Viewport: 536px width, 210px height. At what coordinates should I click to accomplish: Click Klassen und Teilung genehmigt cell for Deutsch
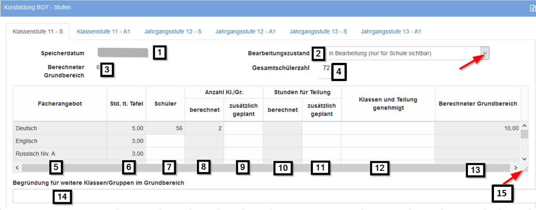(387, 128)
